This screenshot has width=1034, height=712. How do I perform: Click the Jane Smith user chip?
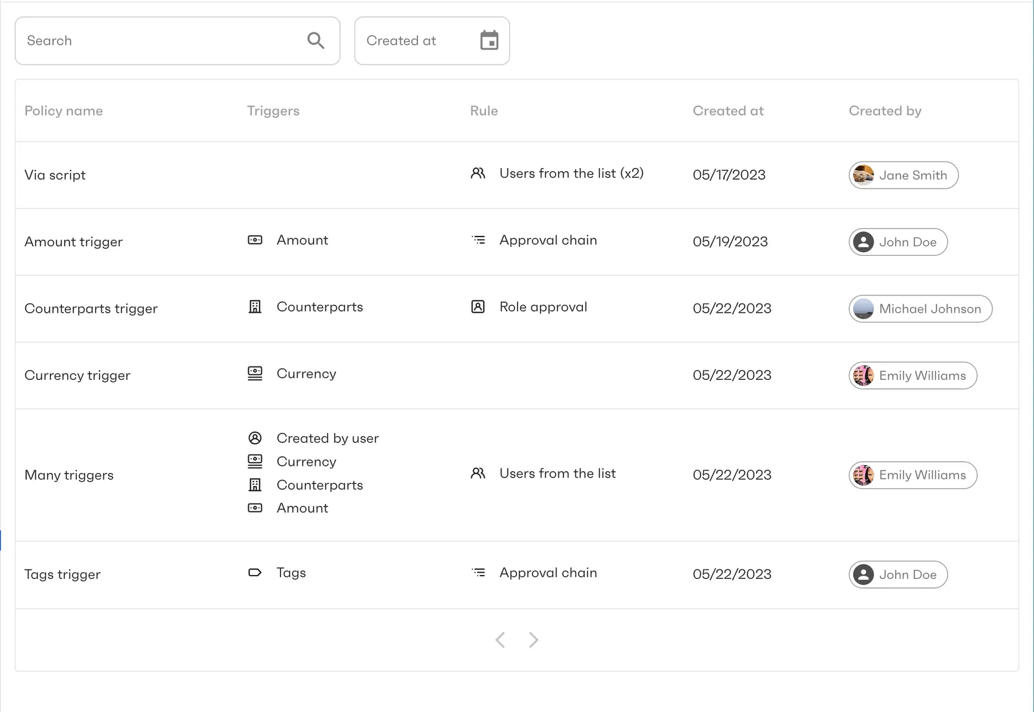(903, 175)
